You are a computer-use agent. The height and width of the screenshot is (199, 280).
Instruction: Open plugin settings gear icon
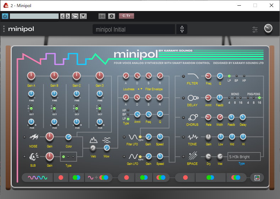(x=111, y=16)
